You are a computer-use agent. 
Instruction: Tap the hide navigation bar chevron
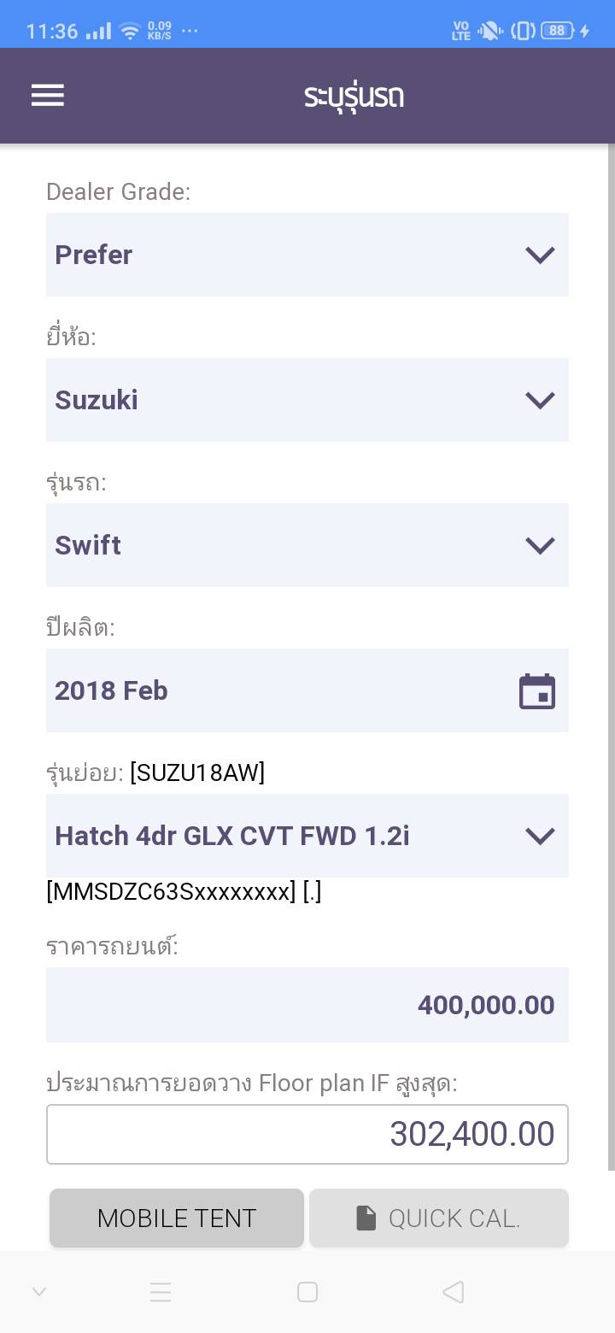(39, 1292)
